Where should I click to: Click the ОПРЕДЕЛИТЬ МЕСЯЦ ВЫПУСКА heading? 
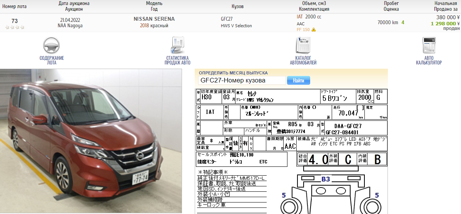tap(233, 73)
